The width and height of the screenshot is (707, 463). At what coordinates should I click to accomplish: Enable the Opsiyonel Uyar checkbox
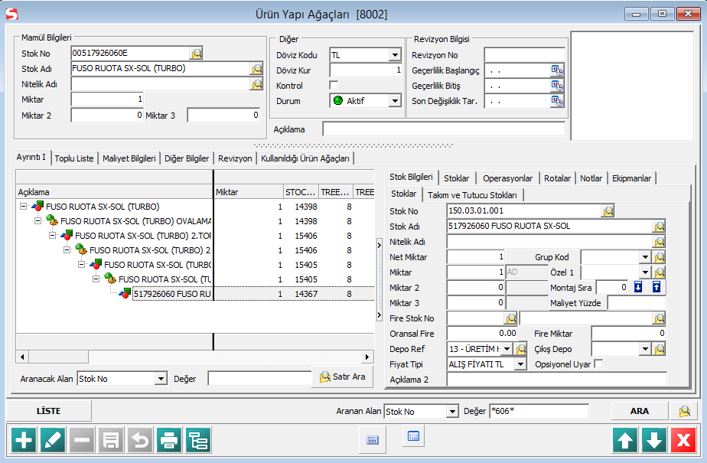click(598, 364)
